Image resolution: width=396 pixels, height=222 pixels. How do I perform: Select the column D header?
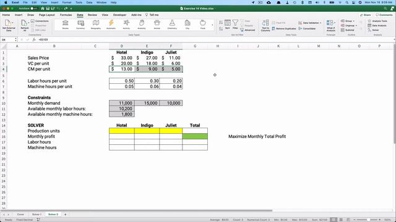point(122,46)
